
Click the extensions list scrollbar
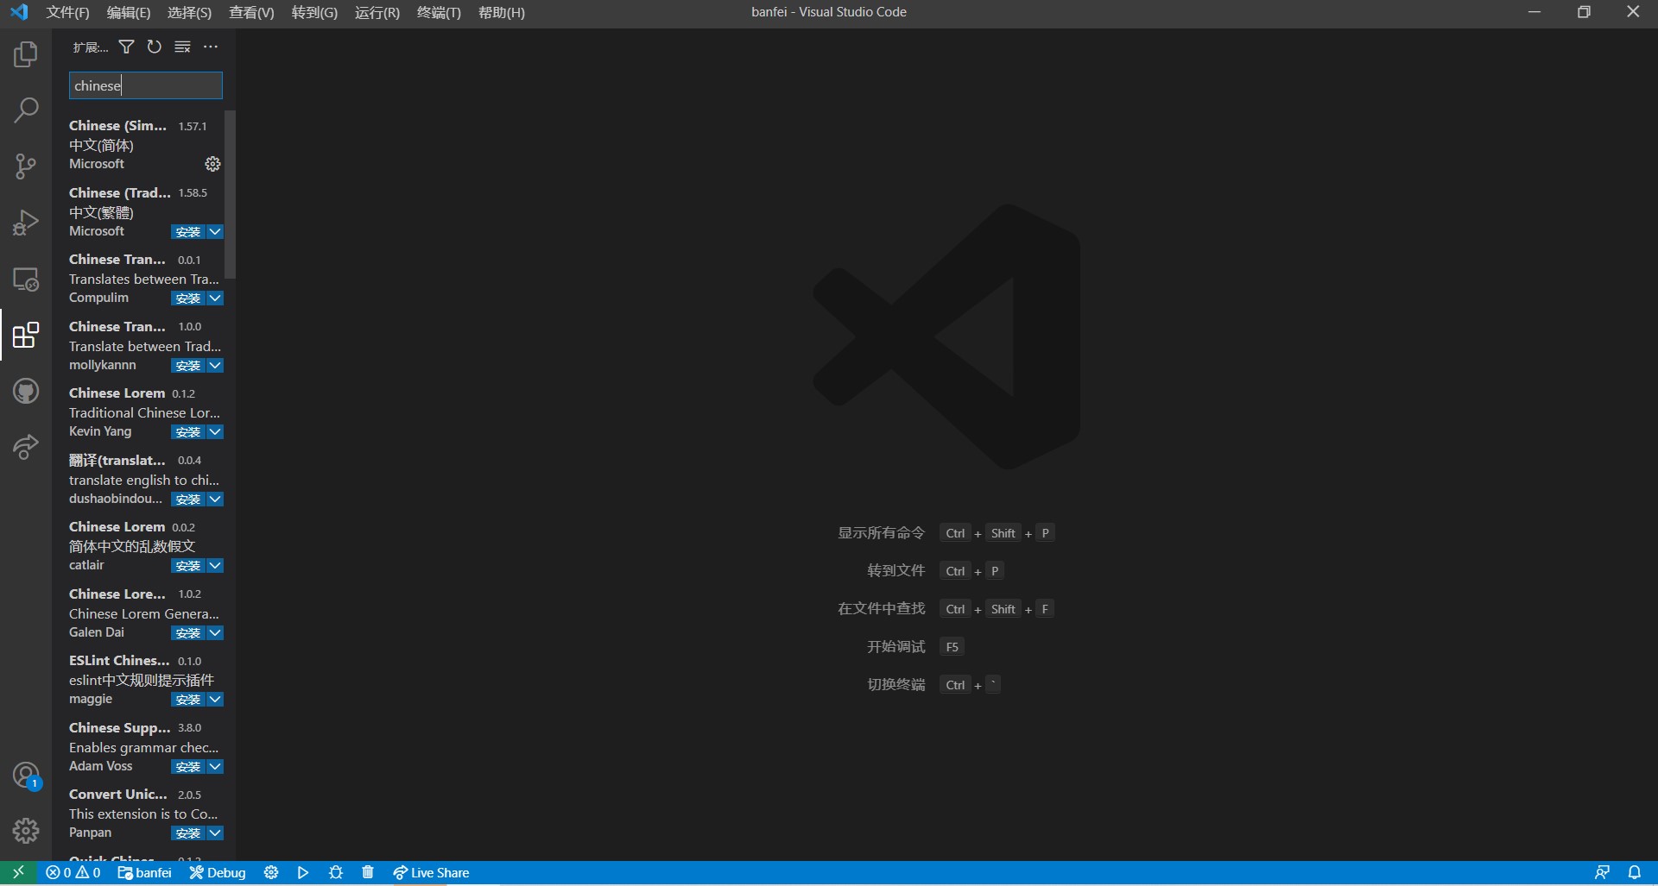pyautogui.click(x=230, y=194)
